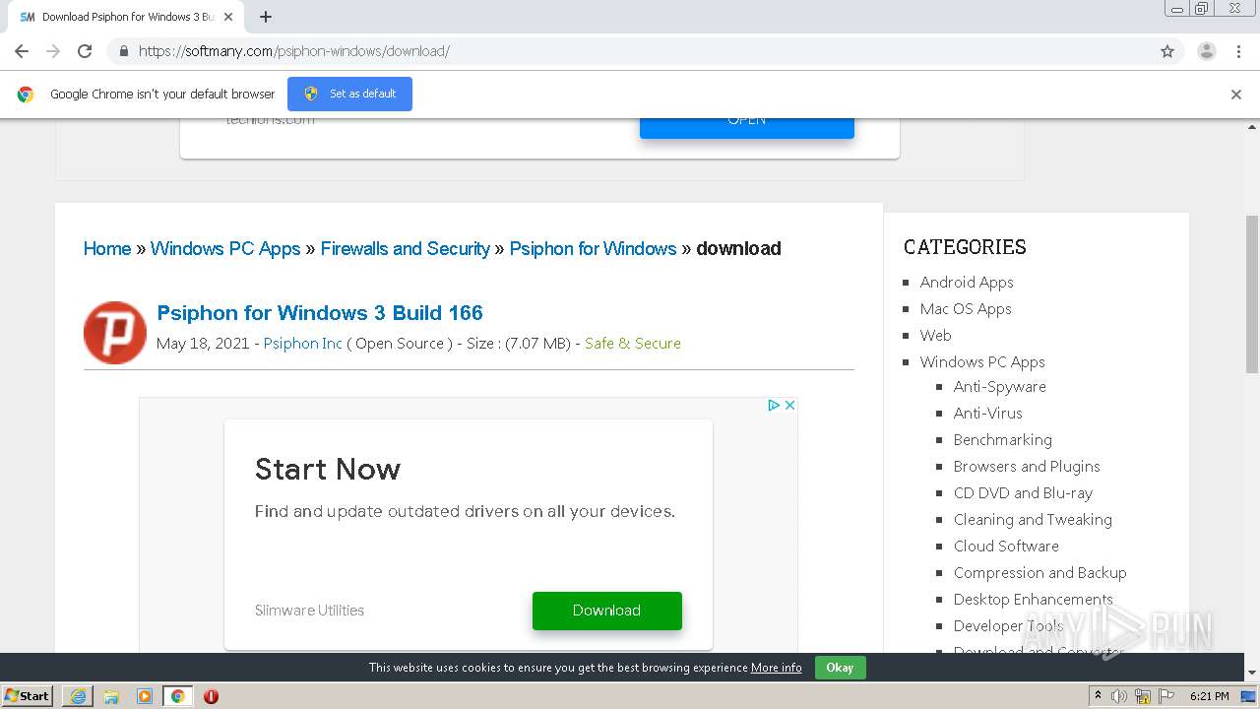Open the Anti-Virus subcategory
Screen dimensions: 1260x709
(988, 414)
